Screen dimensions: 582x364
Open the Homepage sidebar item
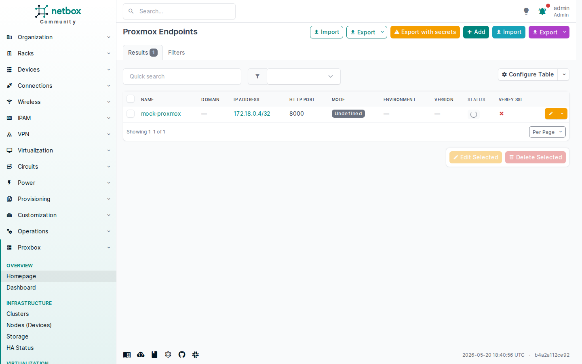tap(58, 276)
